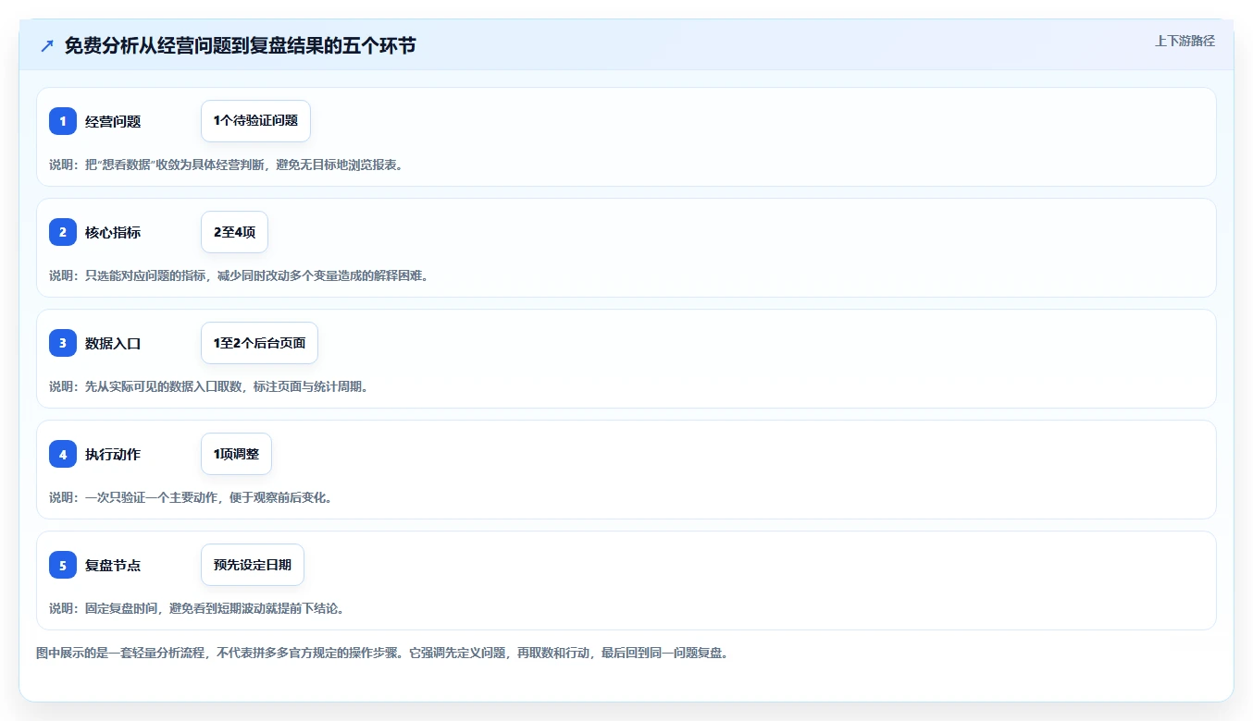This screenshot has width=1253, height=721.
Task: Click the description starting 固定复盘时间
Action: [x=197, y=608]
